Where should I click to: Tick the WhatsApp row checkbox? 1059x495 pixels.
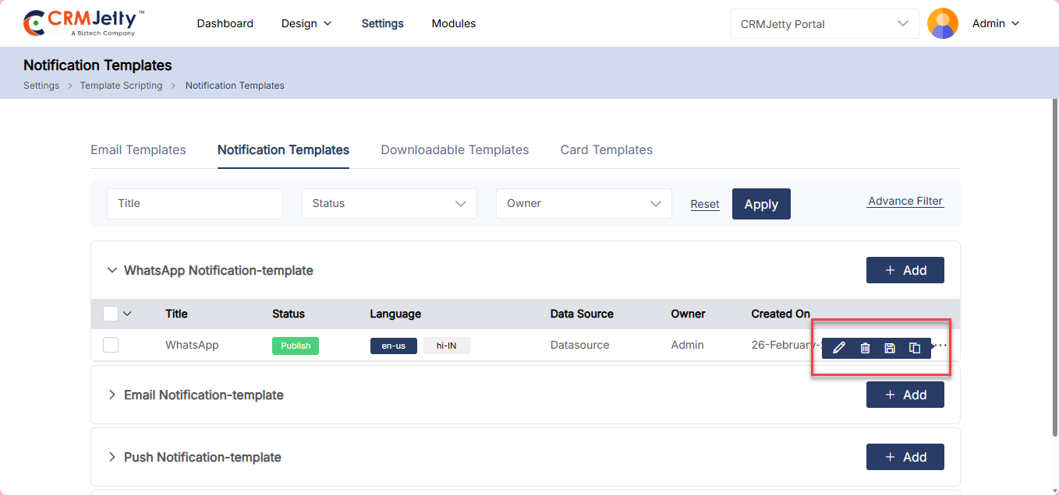click(x=111, y=345)
